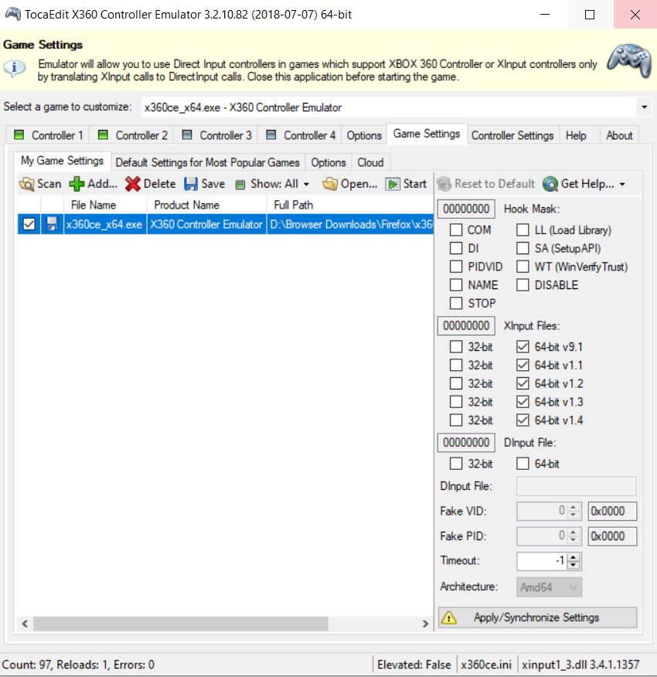Go to the About tab
The image size is (657, 677).
[x=619, y=135]
